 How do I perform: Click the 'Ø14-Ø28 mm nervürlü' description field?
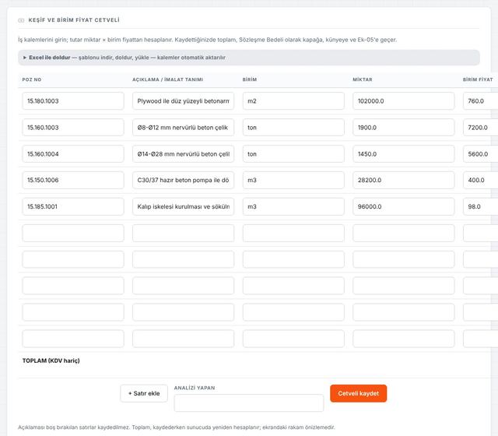click(x=184, y=154)
